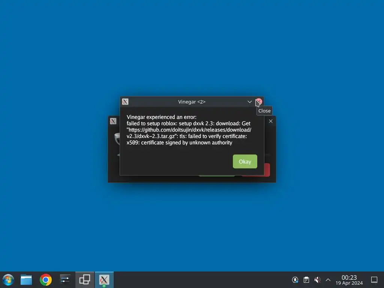Open the updates tray icon
384x288 pixels.
tap(295, 280)
